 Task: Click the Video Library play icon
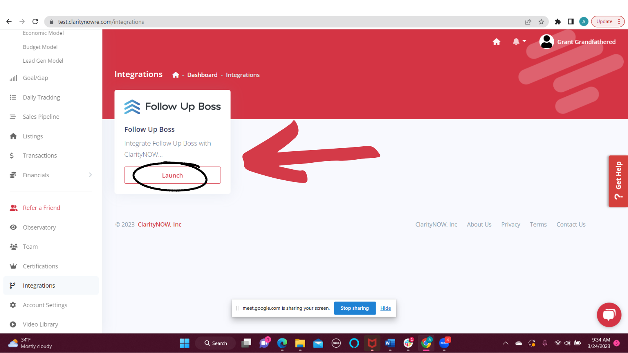point(13,324)
